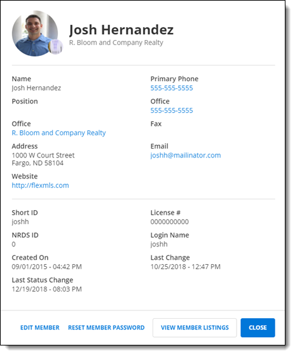This screenshot has height=355, width=295.
Task: Click the Edit Member button
Action: point(40,328)
